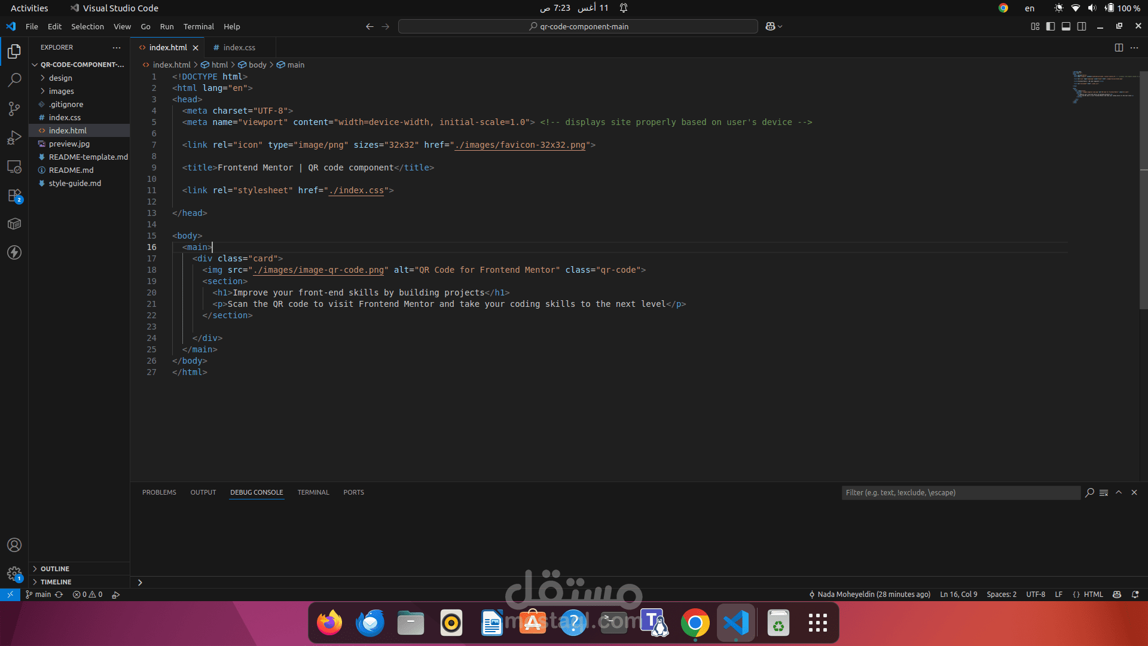The width and height of the screenshot is (1148, 646).
Task: Open the Run and Debug view
Action: coord(14,138)
